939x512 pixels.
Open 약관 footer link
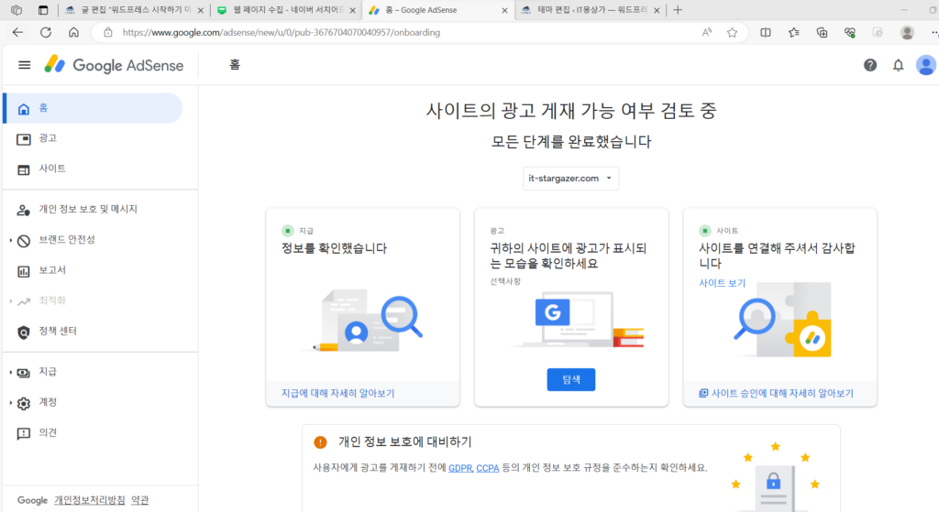[139, 500]
